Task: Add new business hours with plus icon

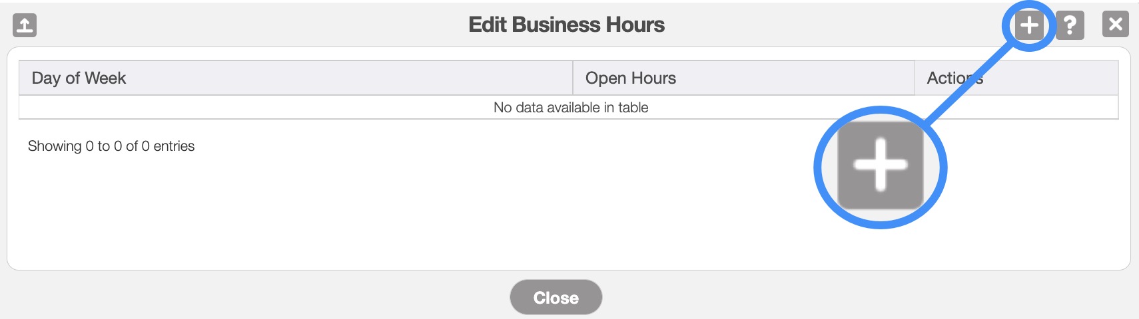Action: coord(1029,25)
